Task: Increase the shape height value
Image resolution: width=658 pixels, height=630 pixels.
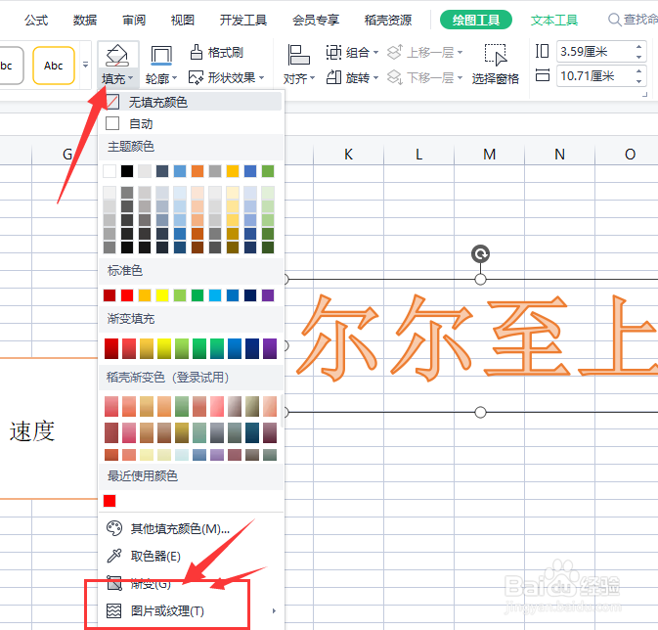Action: pyautogui.click(x=638, y=47)
